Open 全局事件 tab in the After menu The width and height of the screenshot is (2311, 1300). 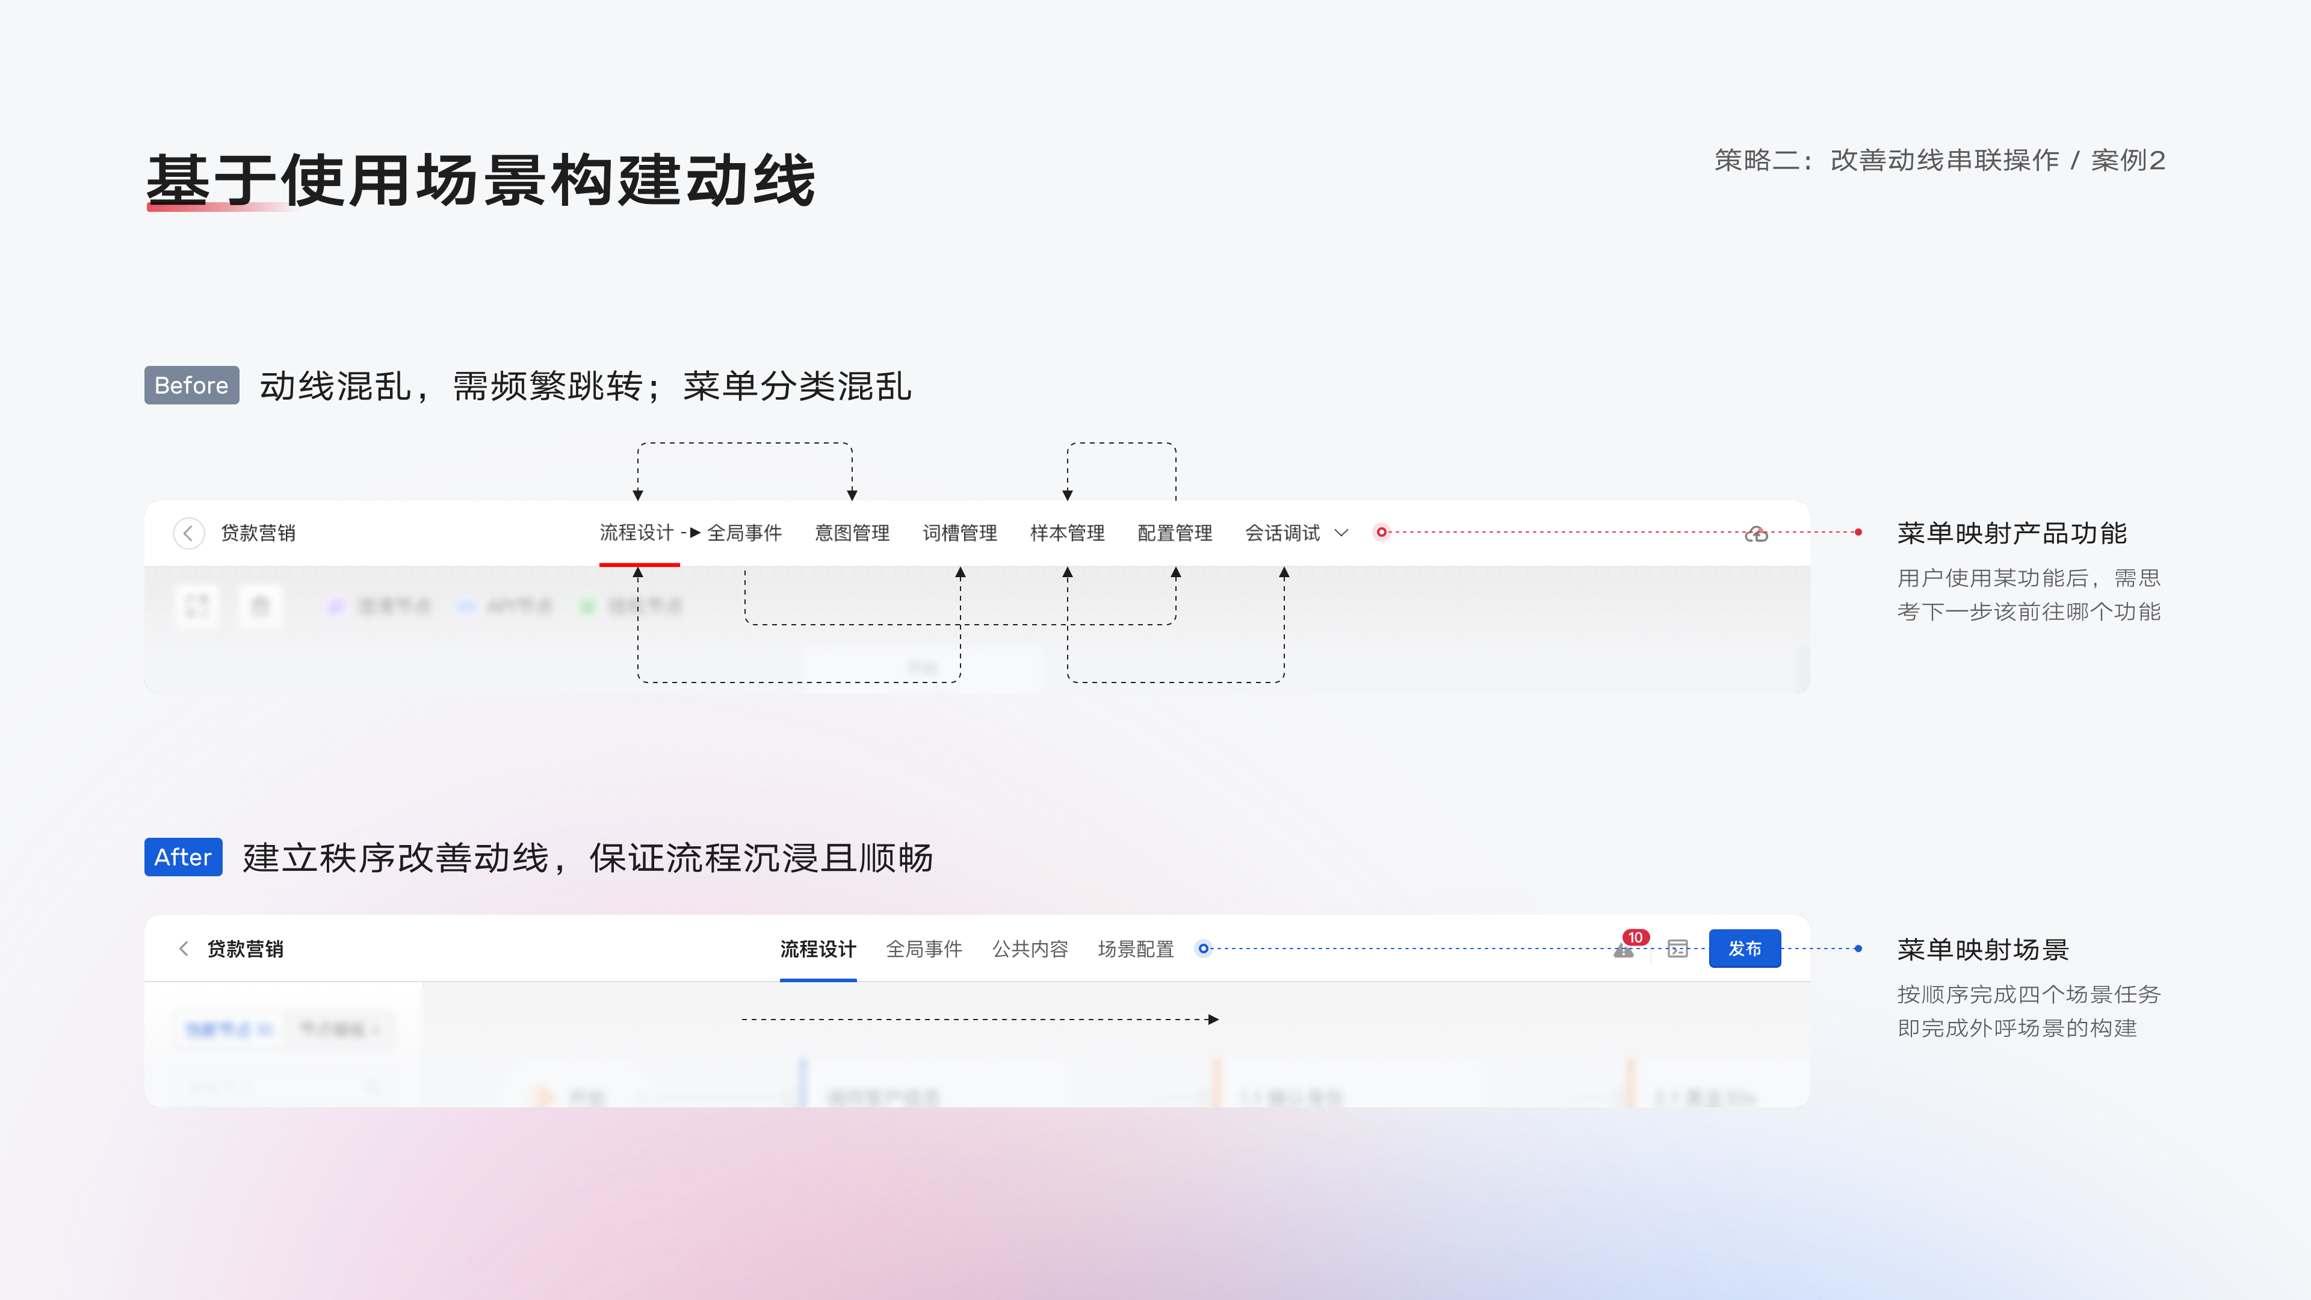pyautogui.click(x=924, y=949)
